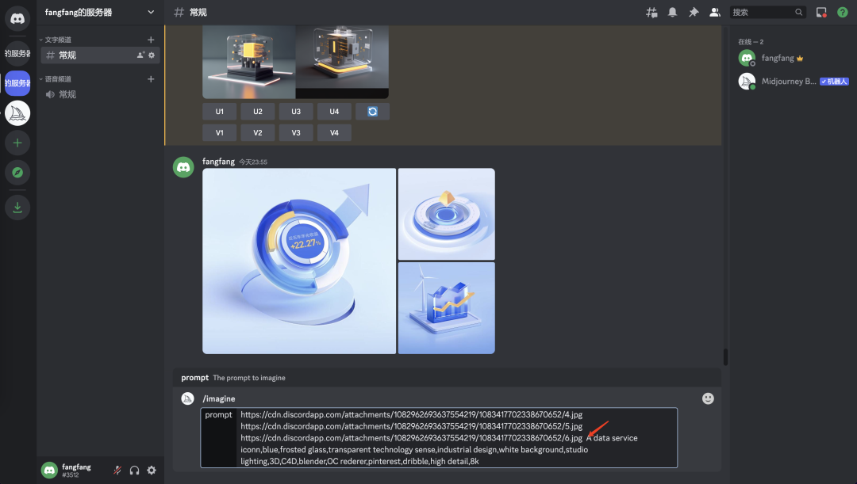The width and height of the screenshot is (857, 484).
Task: Click the Midjourney bot avatar next to /imagine
Action: pos(187,398)
